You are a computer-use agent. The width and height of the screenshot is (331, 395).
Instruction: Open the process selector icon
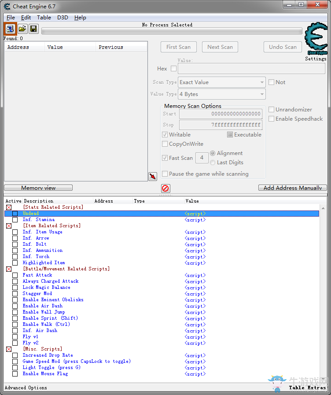coord(10,29)
